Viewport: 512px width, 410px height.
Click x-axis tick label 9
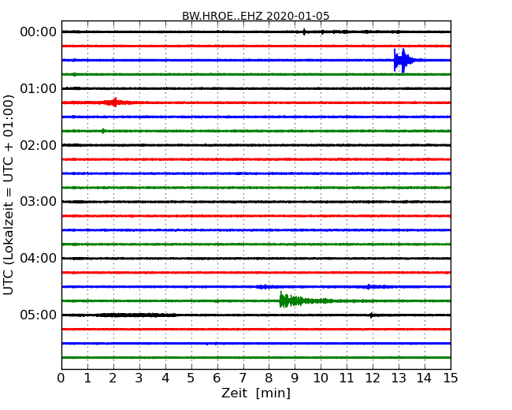(295, 378)
